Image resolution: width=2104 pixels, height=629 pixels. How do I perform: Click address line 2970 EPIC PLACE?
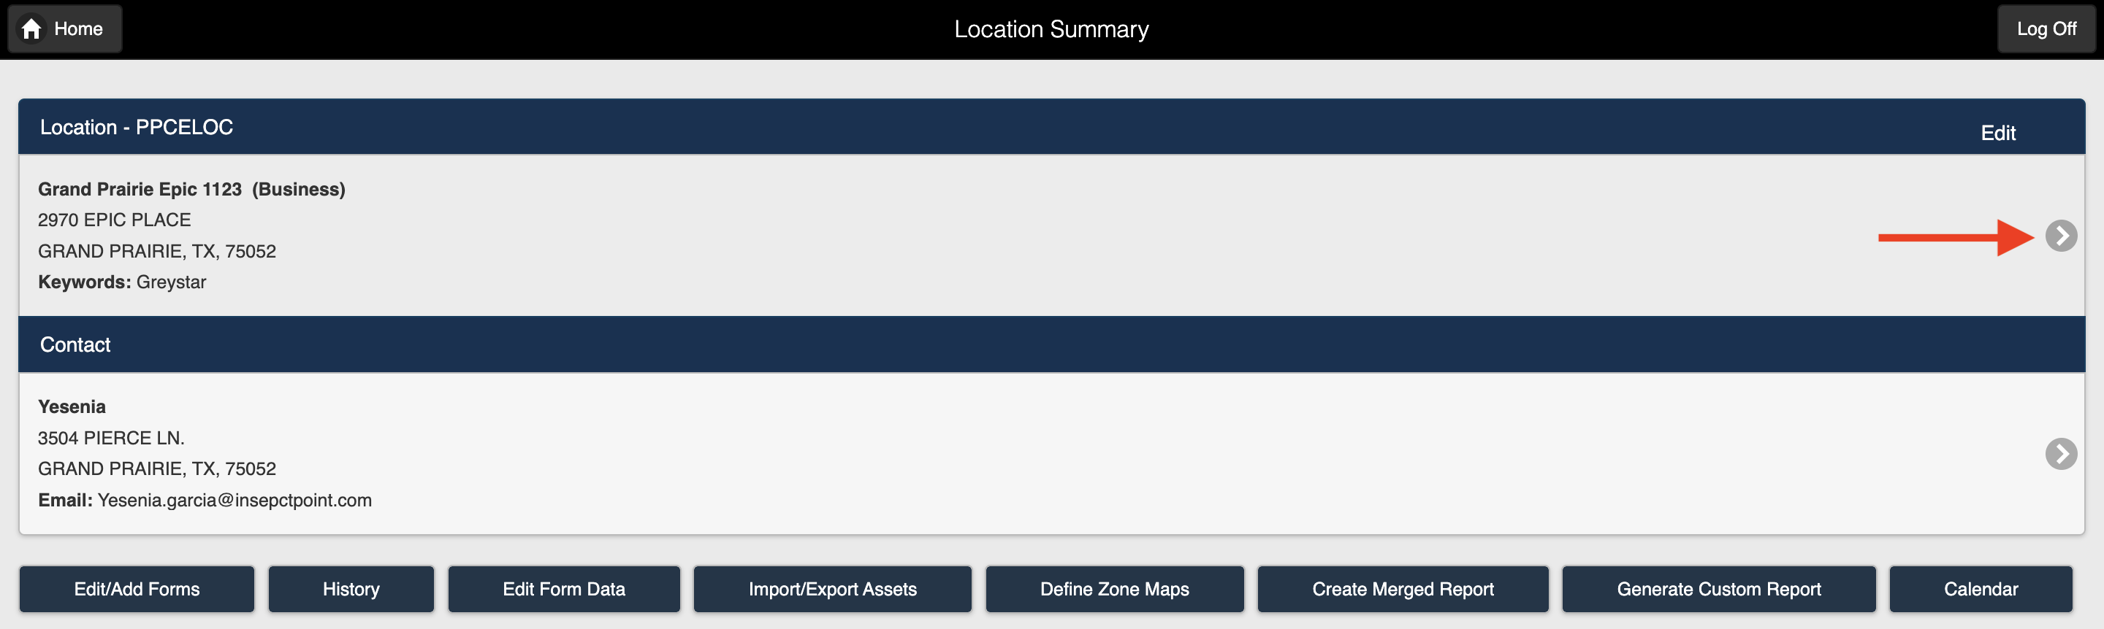click(x=115, y=220)
